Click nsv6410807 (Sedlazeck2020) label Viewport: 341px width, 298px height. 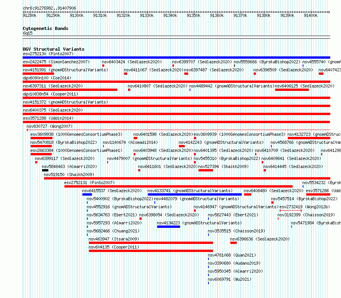pos(158,86)
